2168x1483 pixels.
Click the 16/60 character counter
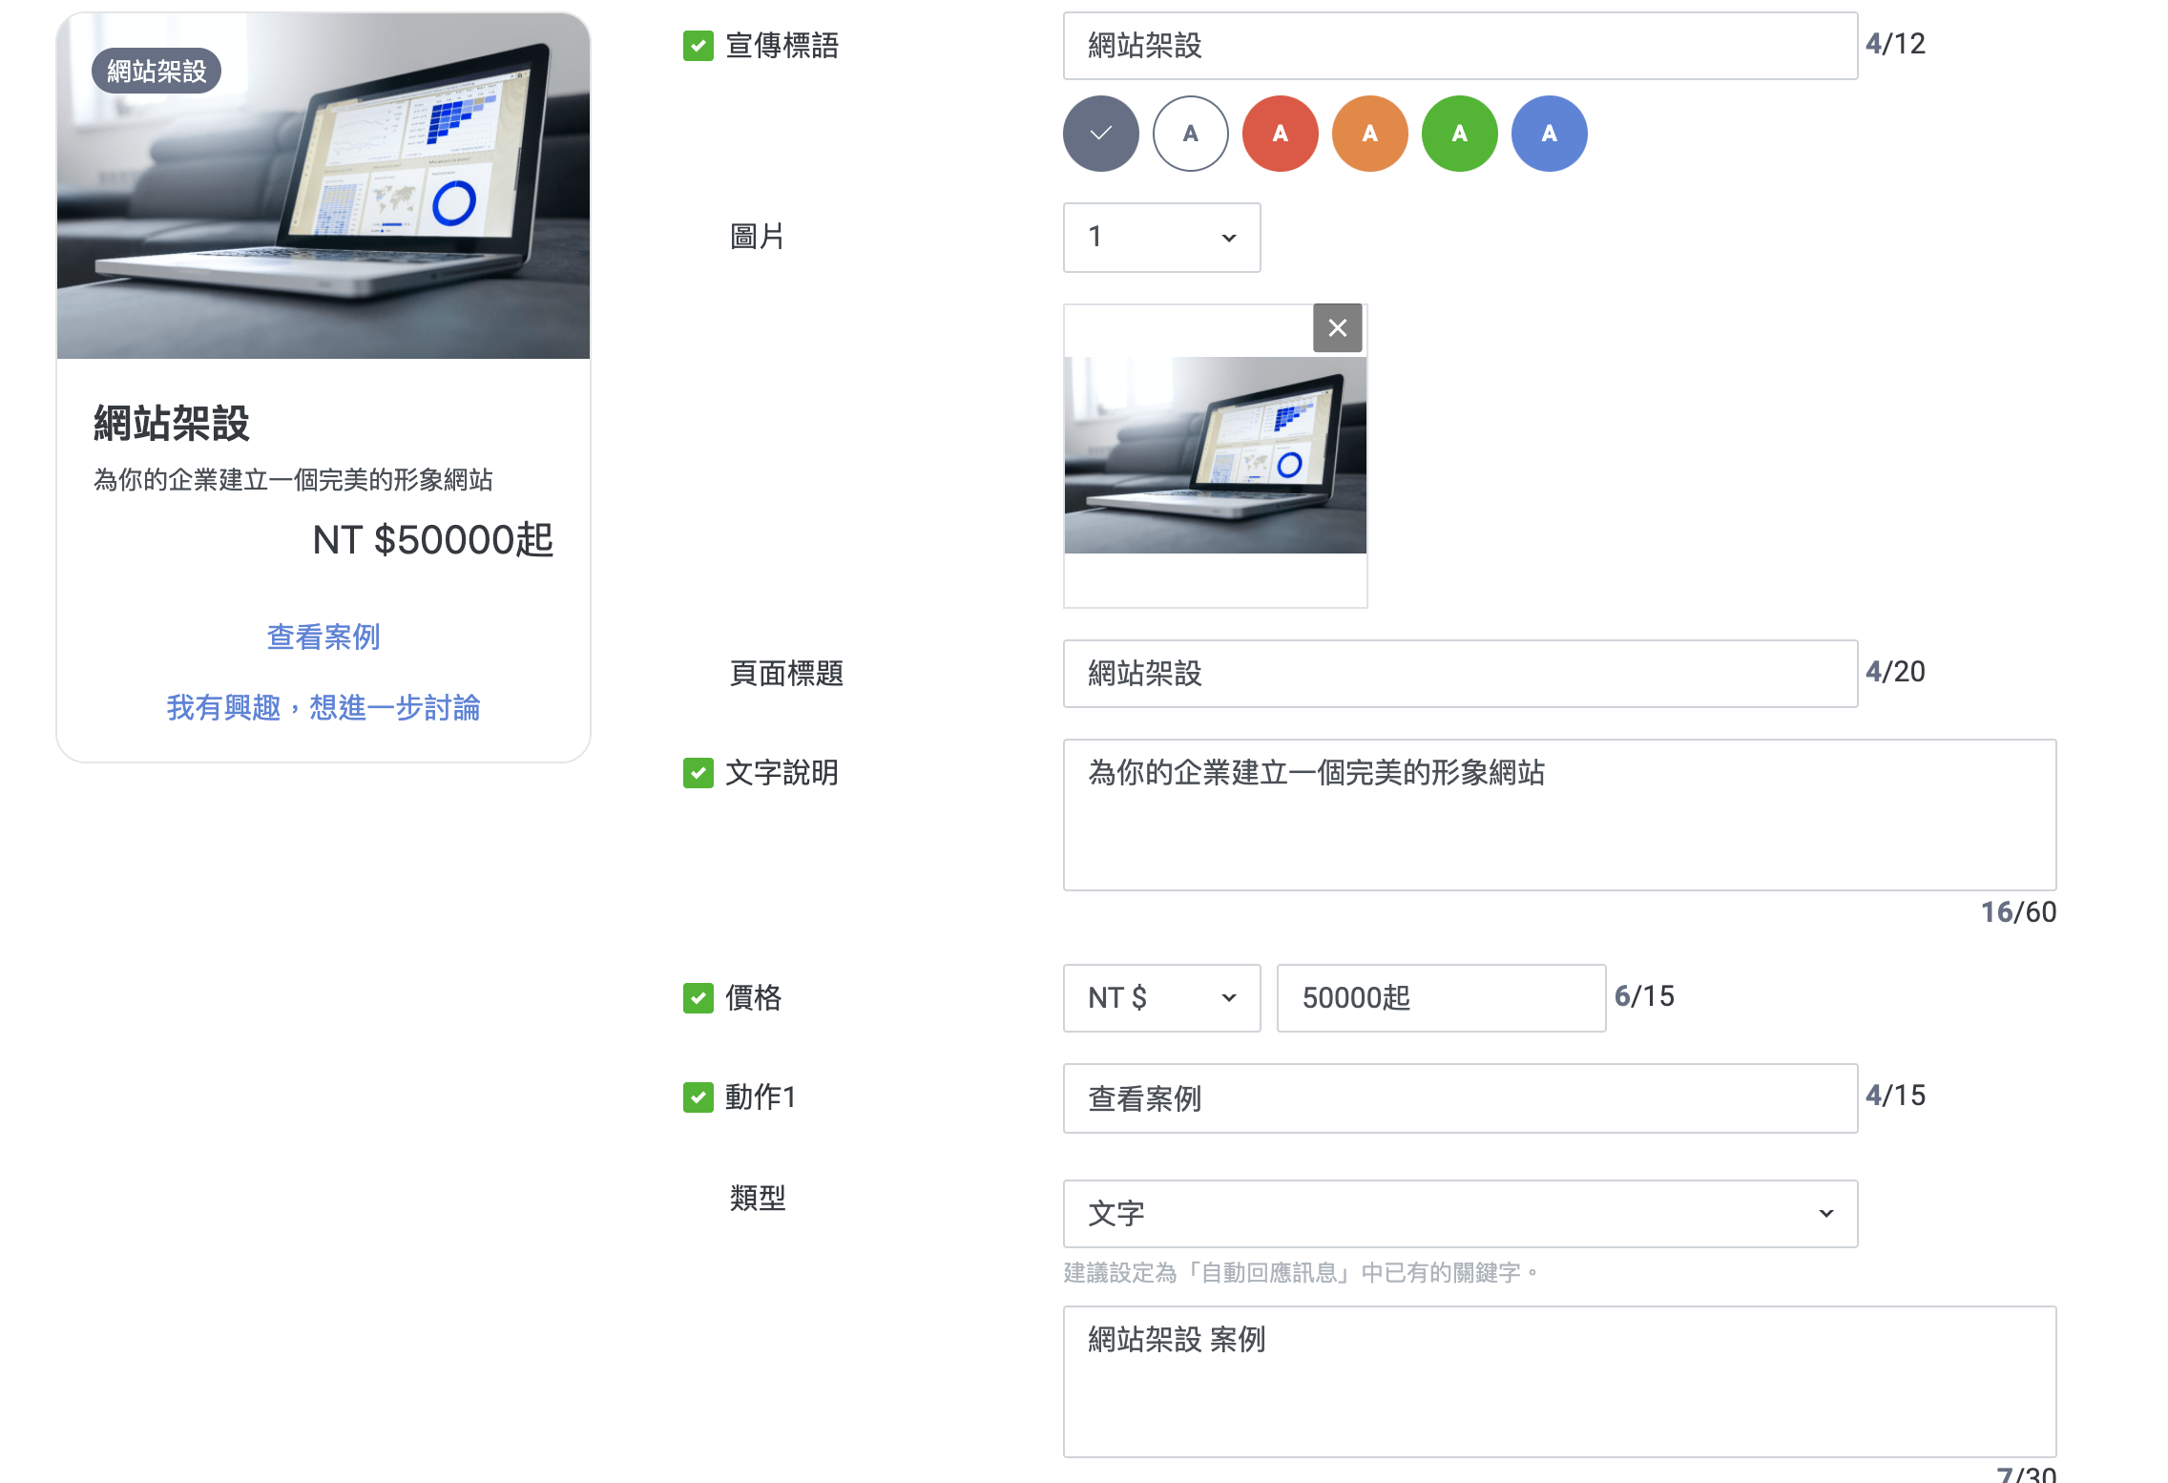(2019, 912)
